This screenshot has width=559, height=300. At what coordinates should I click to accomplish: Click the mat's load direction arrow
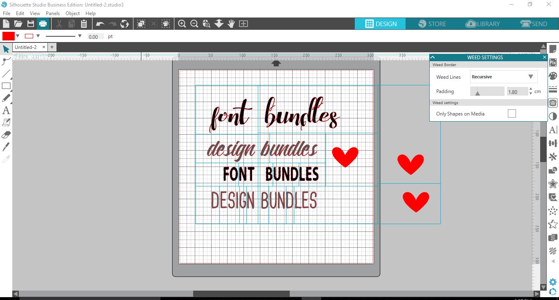pyautogui.click(x=276, y=63)
